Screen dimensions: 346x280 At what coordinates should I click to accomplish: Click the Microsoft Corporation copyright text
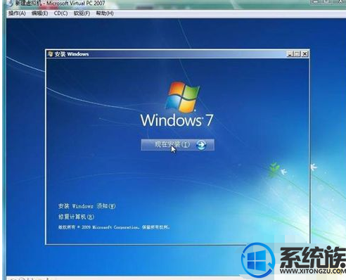tap(114, 227)
